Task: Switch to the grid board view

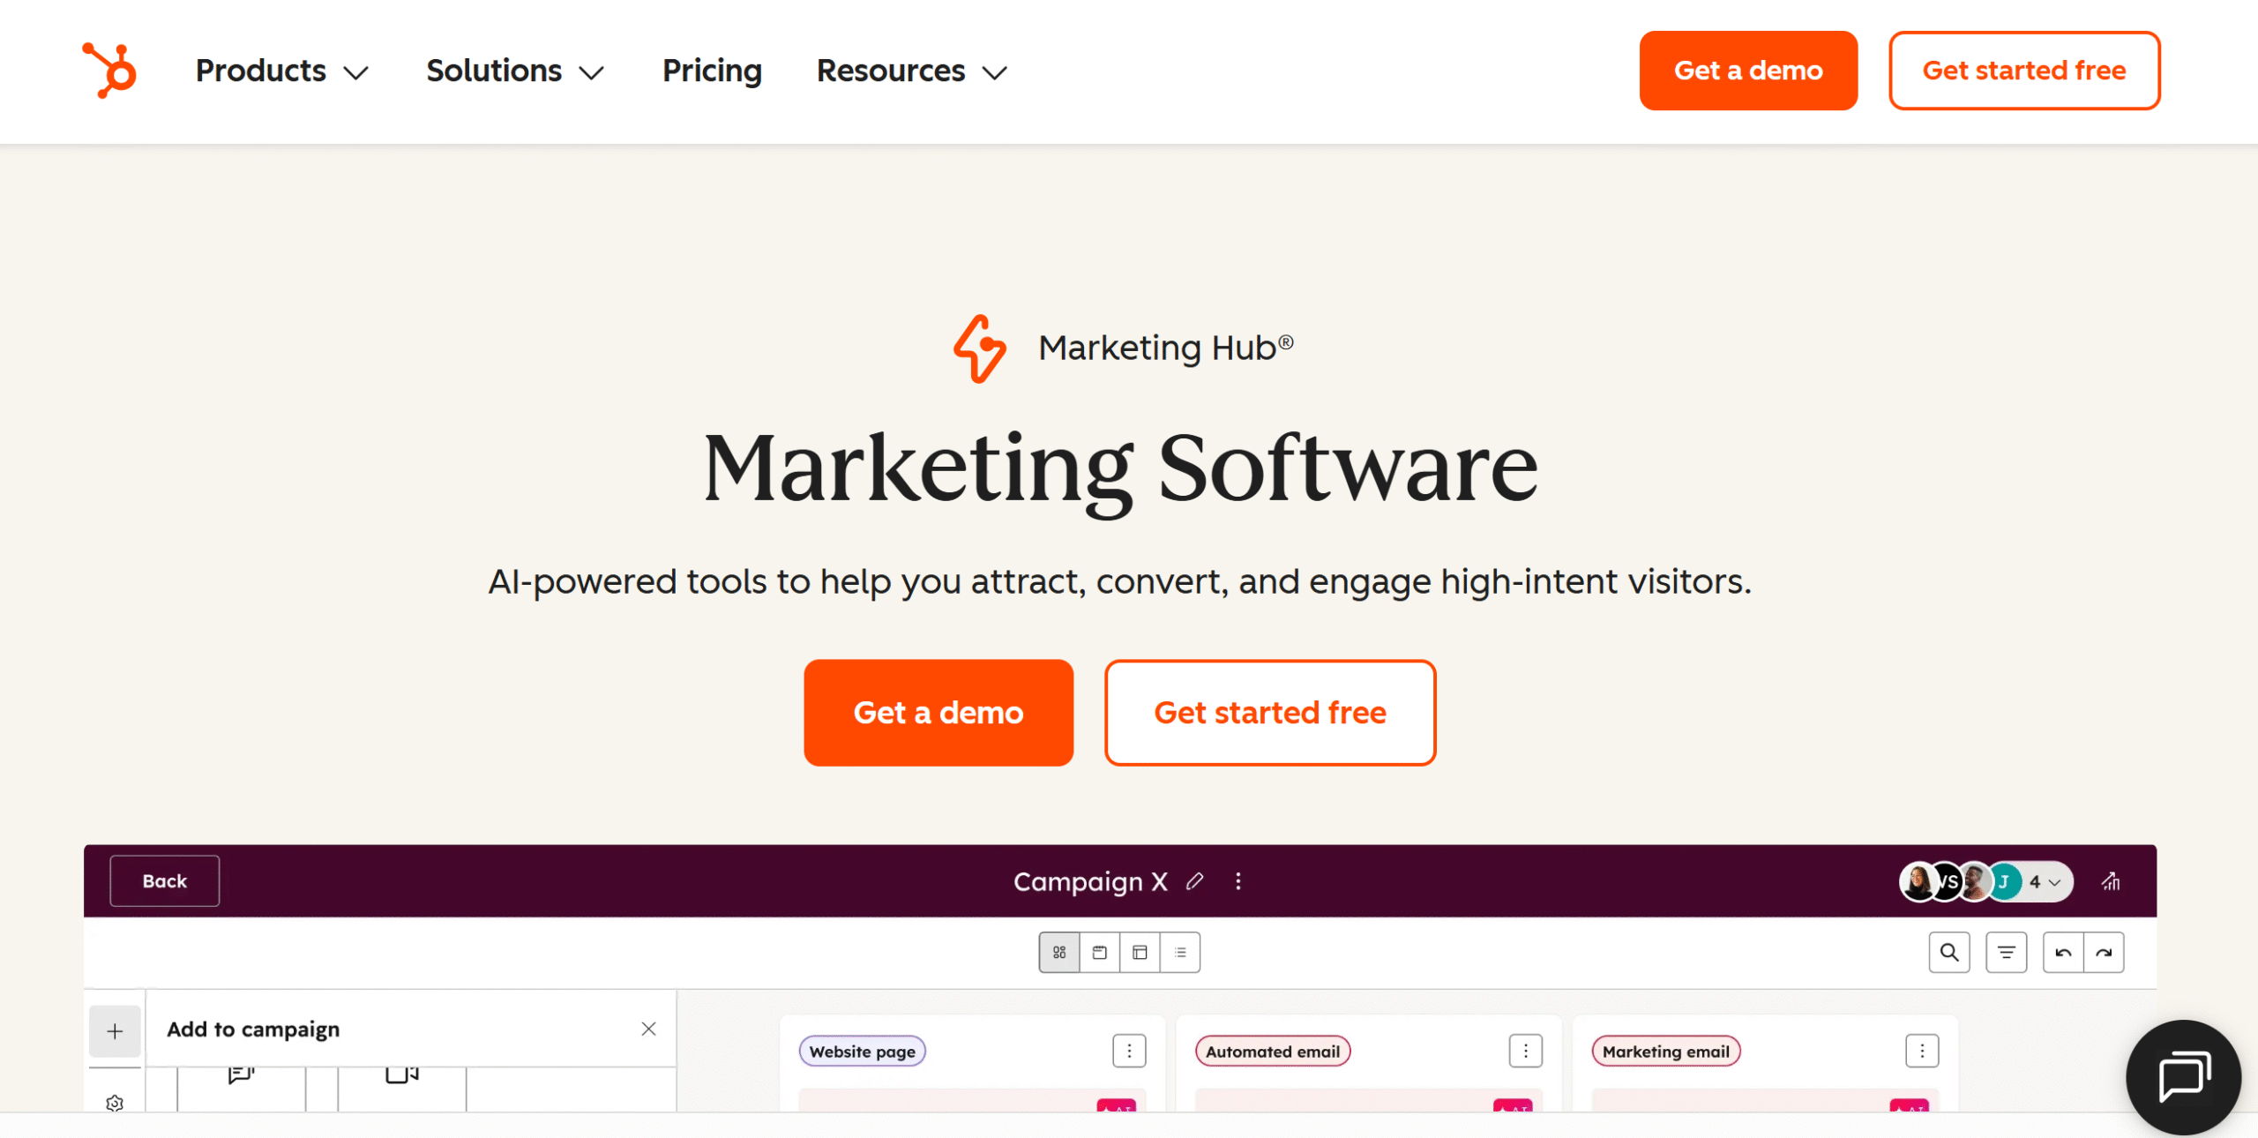Action: click(1059, 952)
